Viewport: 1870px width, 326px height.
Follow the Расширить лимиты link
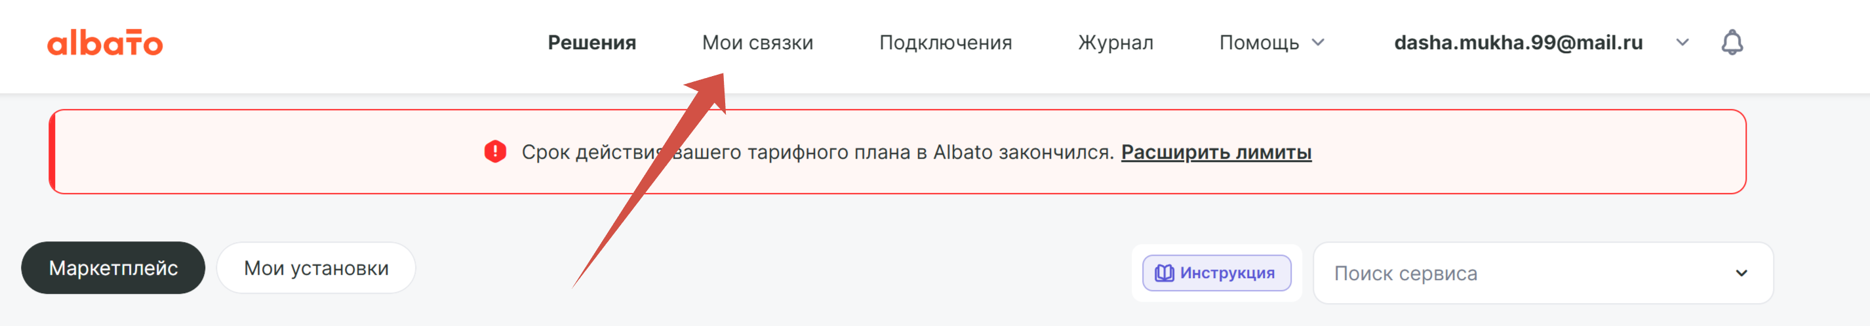(1216, 152)
